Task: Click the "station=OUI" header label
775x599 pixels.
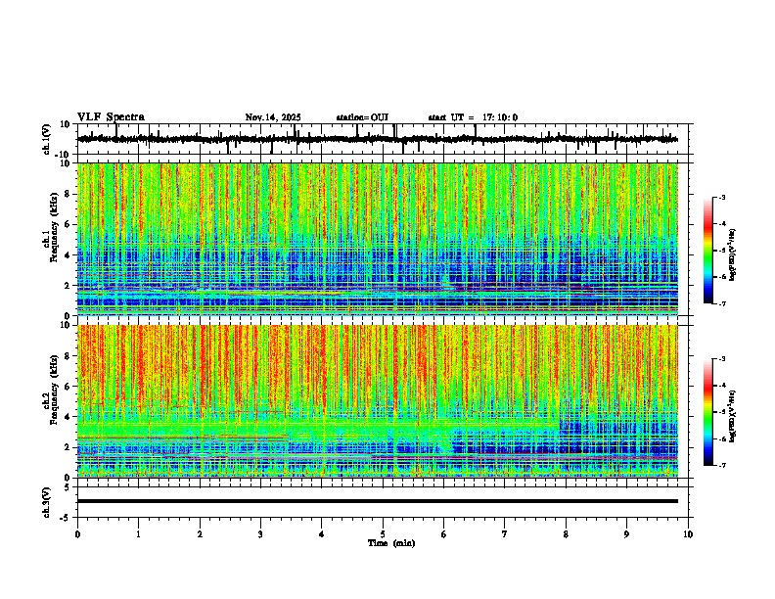Action: (x=362, y=117)
